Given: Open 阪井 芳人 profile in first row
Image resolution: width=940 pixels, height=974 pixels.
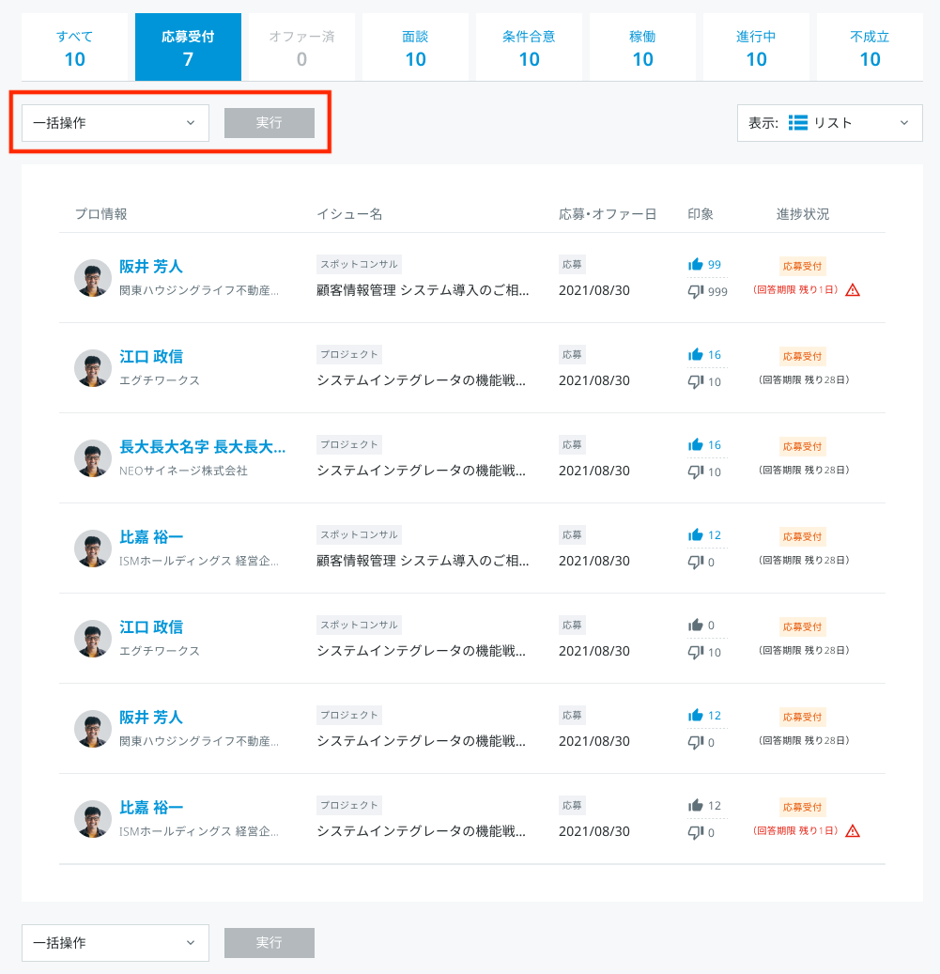Looking at the screenshot, I should coord(151,267).
